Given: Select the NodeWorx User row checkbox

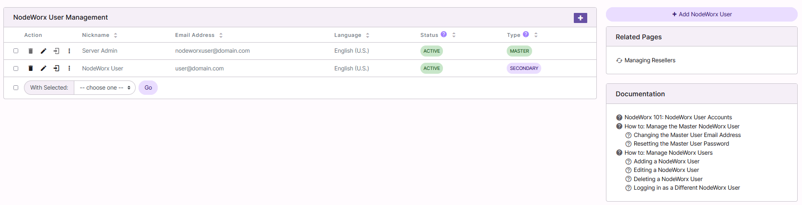Looking at the screenshot, I should (16, 68).
